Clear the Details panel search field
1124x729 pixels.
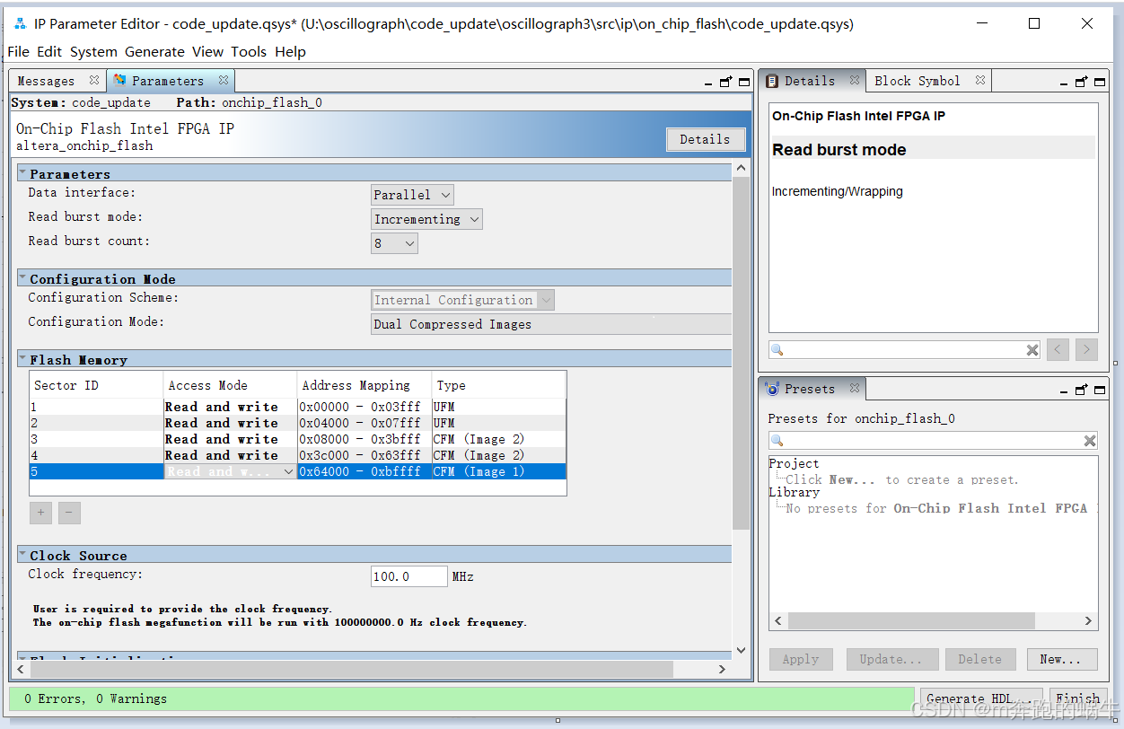[1031, 350]
